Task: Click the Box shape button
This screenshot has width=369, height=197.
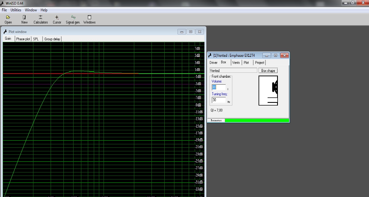Action: pyautogui.click(x=268, y=71)
